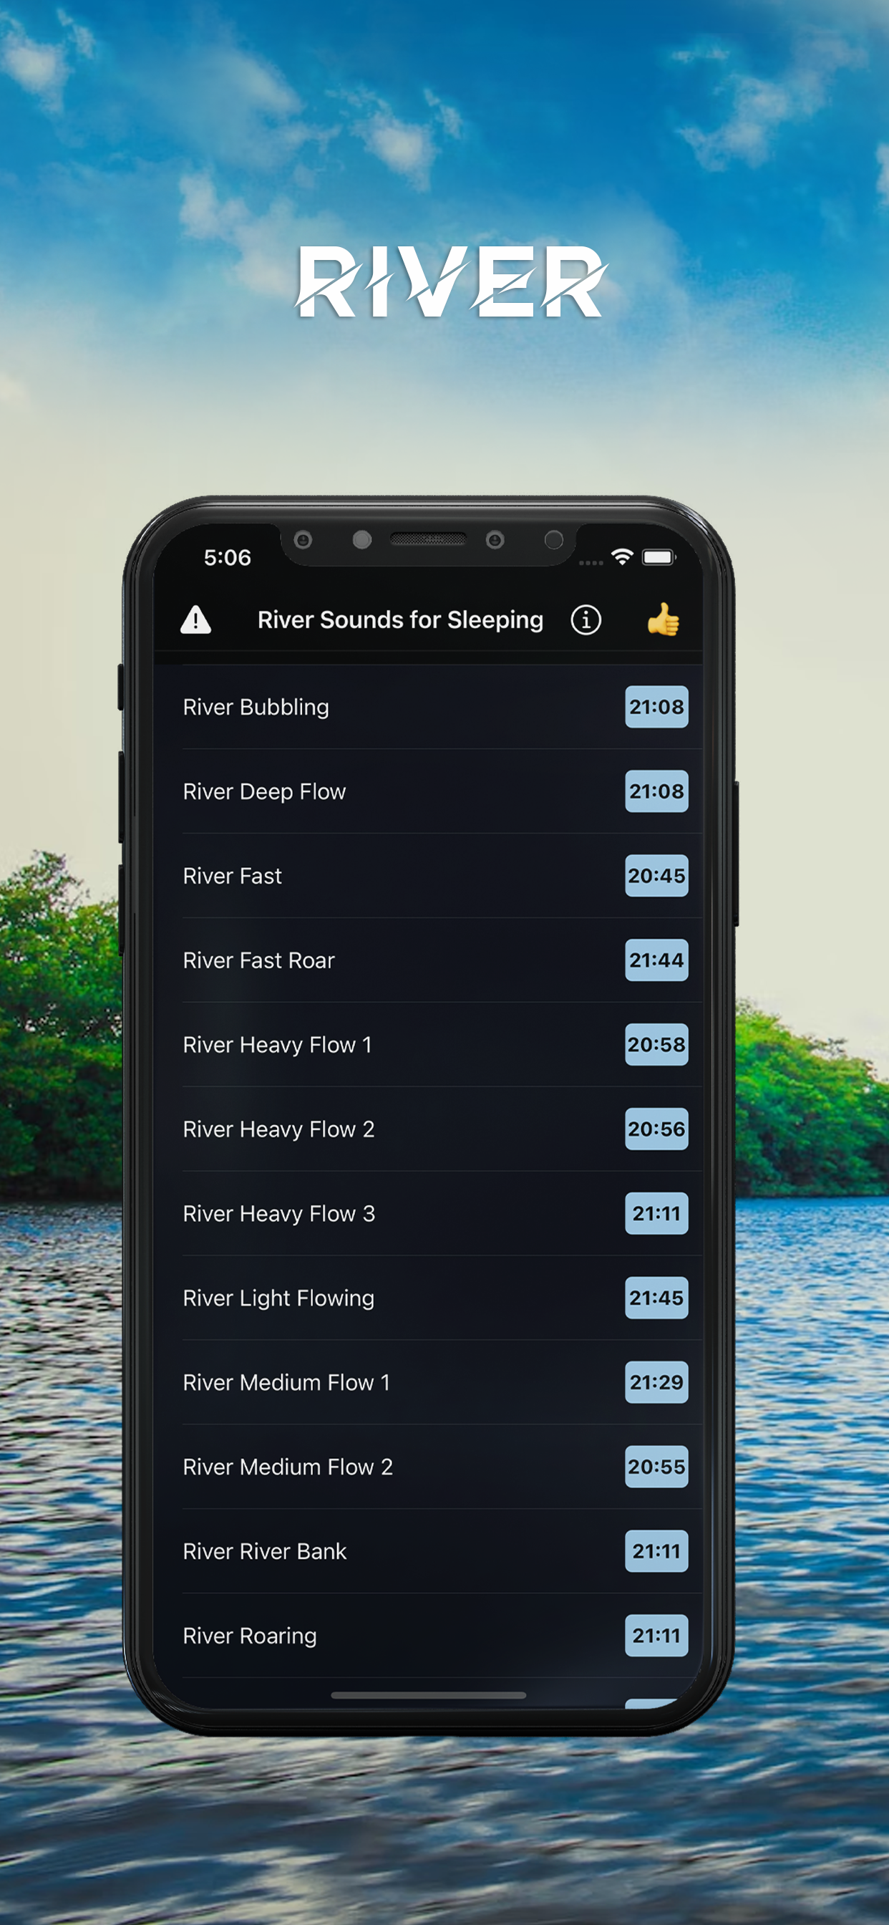Tap the thumbs up rating icon
The width and height of the screenshot is (889, 1925).
pos(663,619)
